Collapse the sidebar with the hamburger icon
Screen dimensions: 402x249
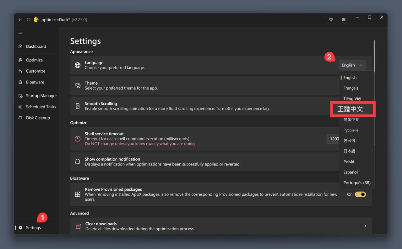(x=20, y=32)
